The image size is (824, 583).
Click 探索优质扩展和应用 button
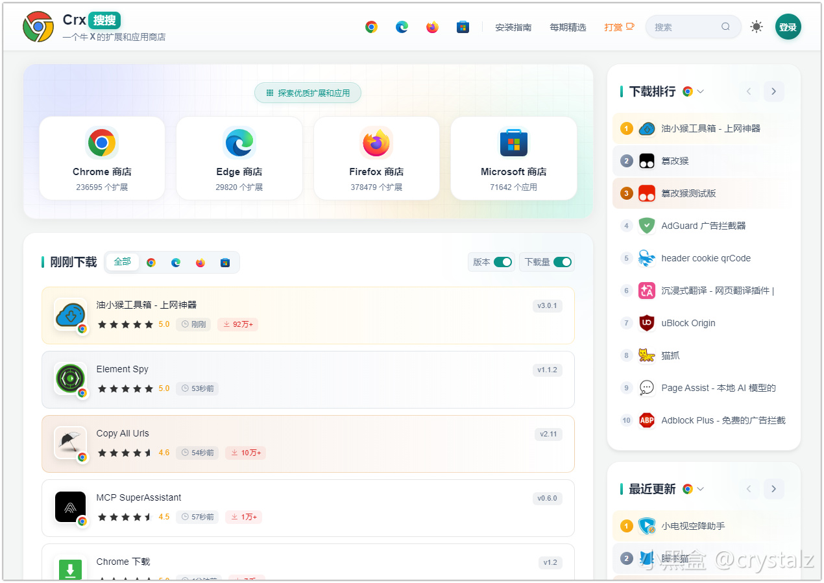[308, 93]
